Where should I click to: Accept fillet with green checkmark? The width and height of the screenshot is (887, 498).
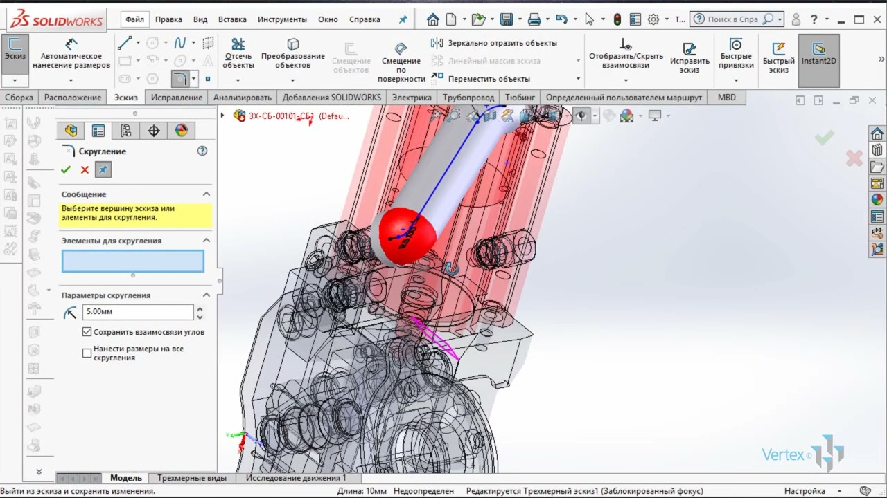66,169
